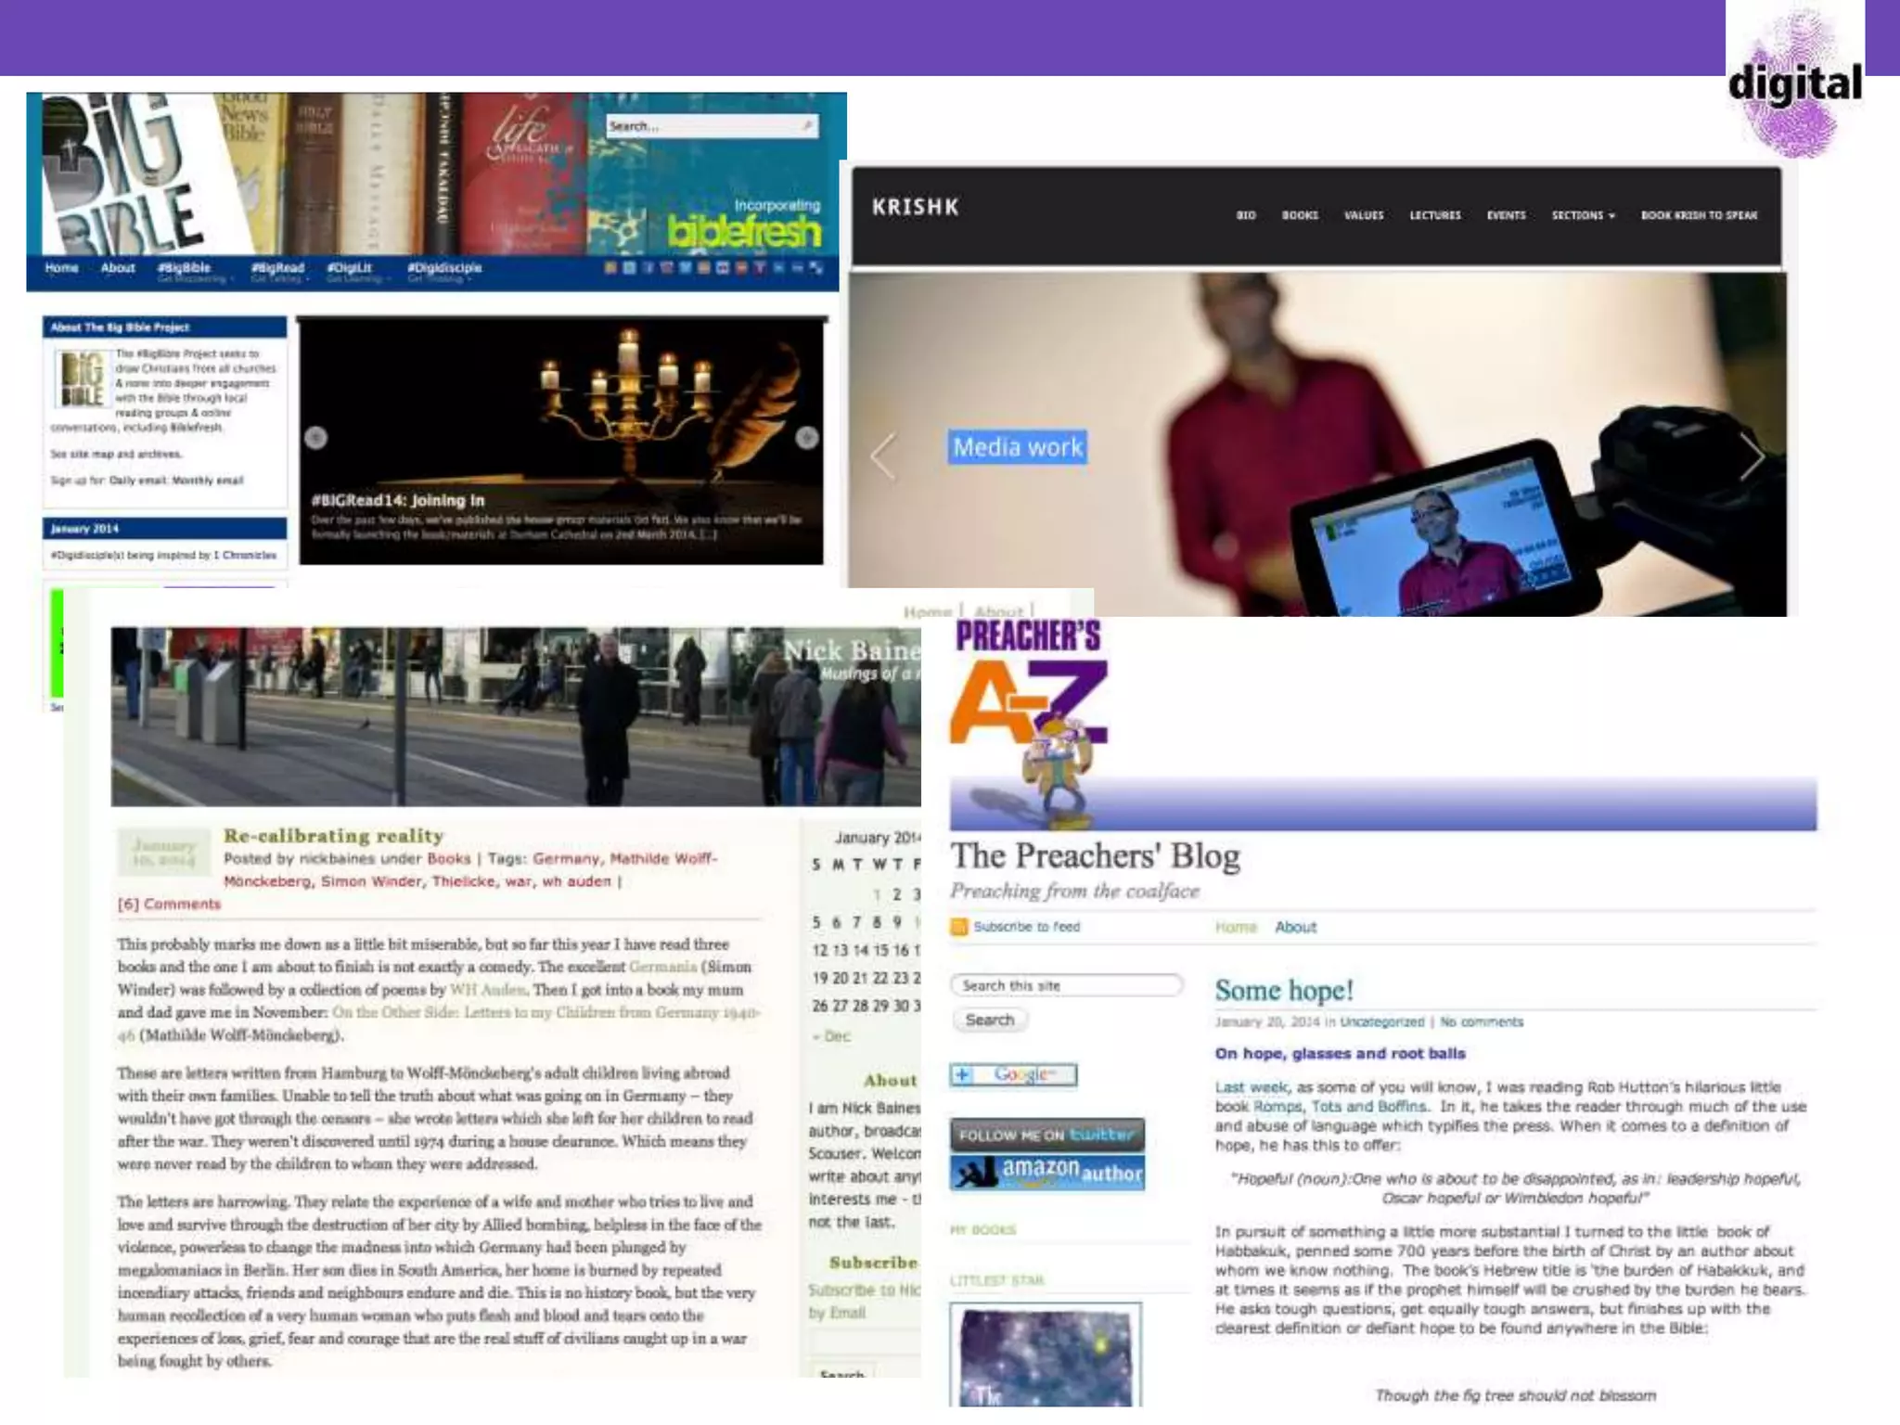Click the Follow me on Twitter badge

point(1046,1135)
